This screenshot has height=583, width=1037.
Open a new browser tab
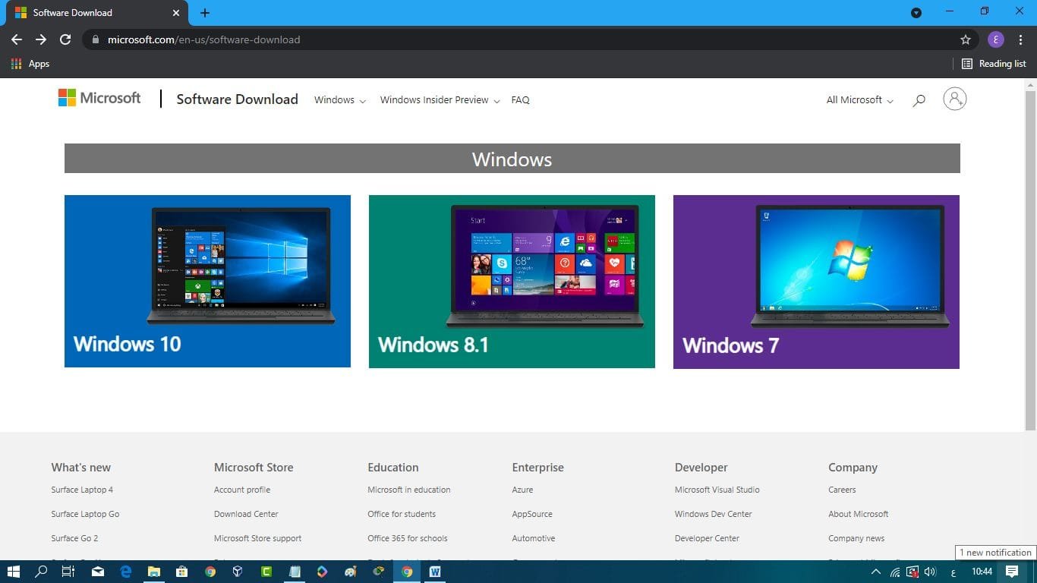[x=205, y=13]
